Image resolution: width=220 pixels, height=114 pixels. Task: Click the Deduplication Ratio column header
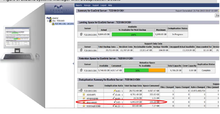tap(114, 85)
